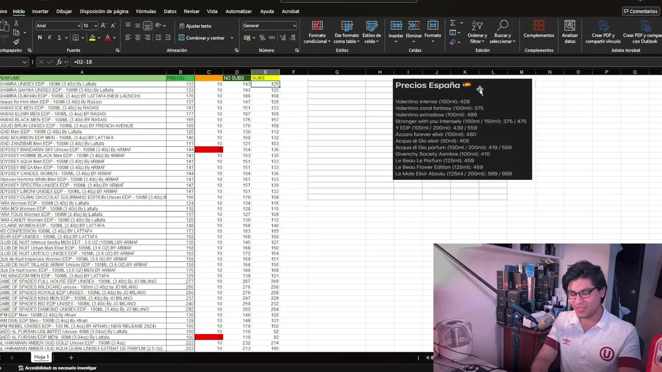The width and height of the screenshot is (662, 372).
Task: Open the Clear eraser icon
Action: pos(453,42)
